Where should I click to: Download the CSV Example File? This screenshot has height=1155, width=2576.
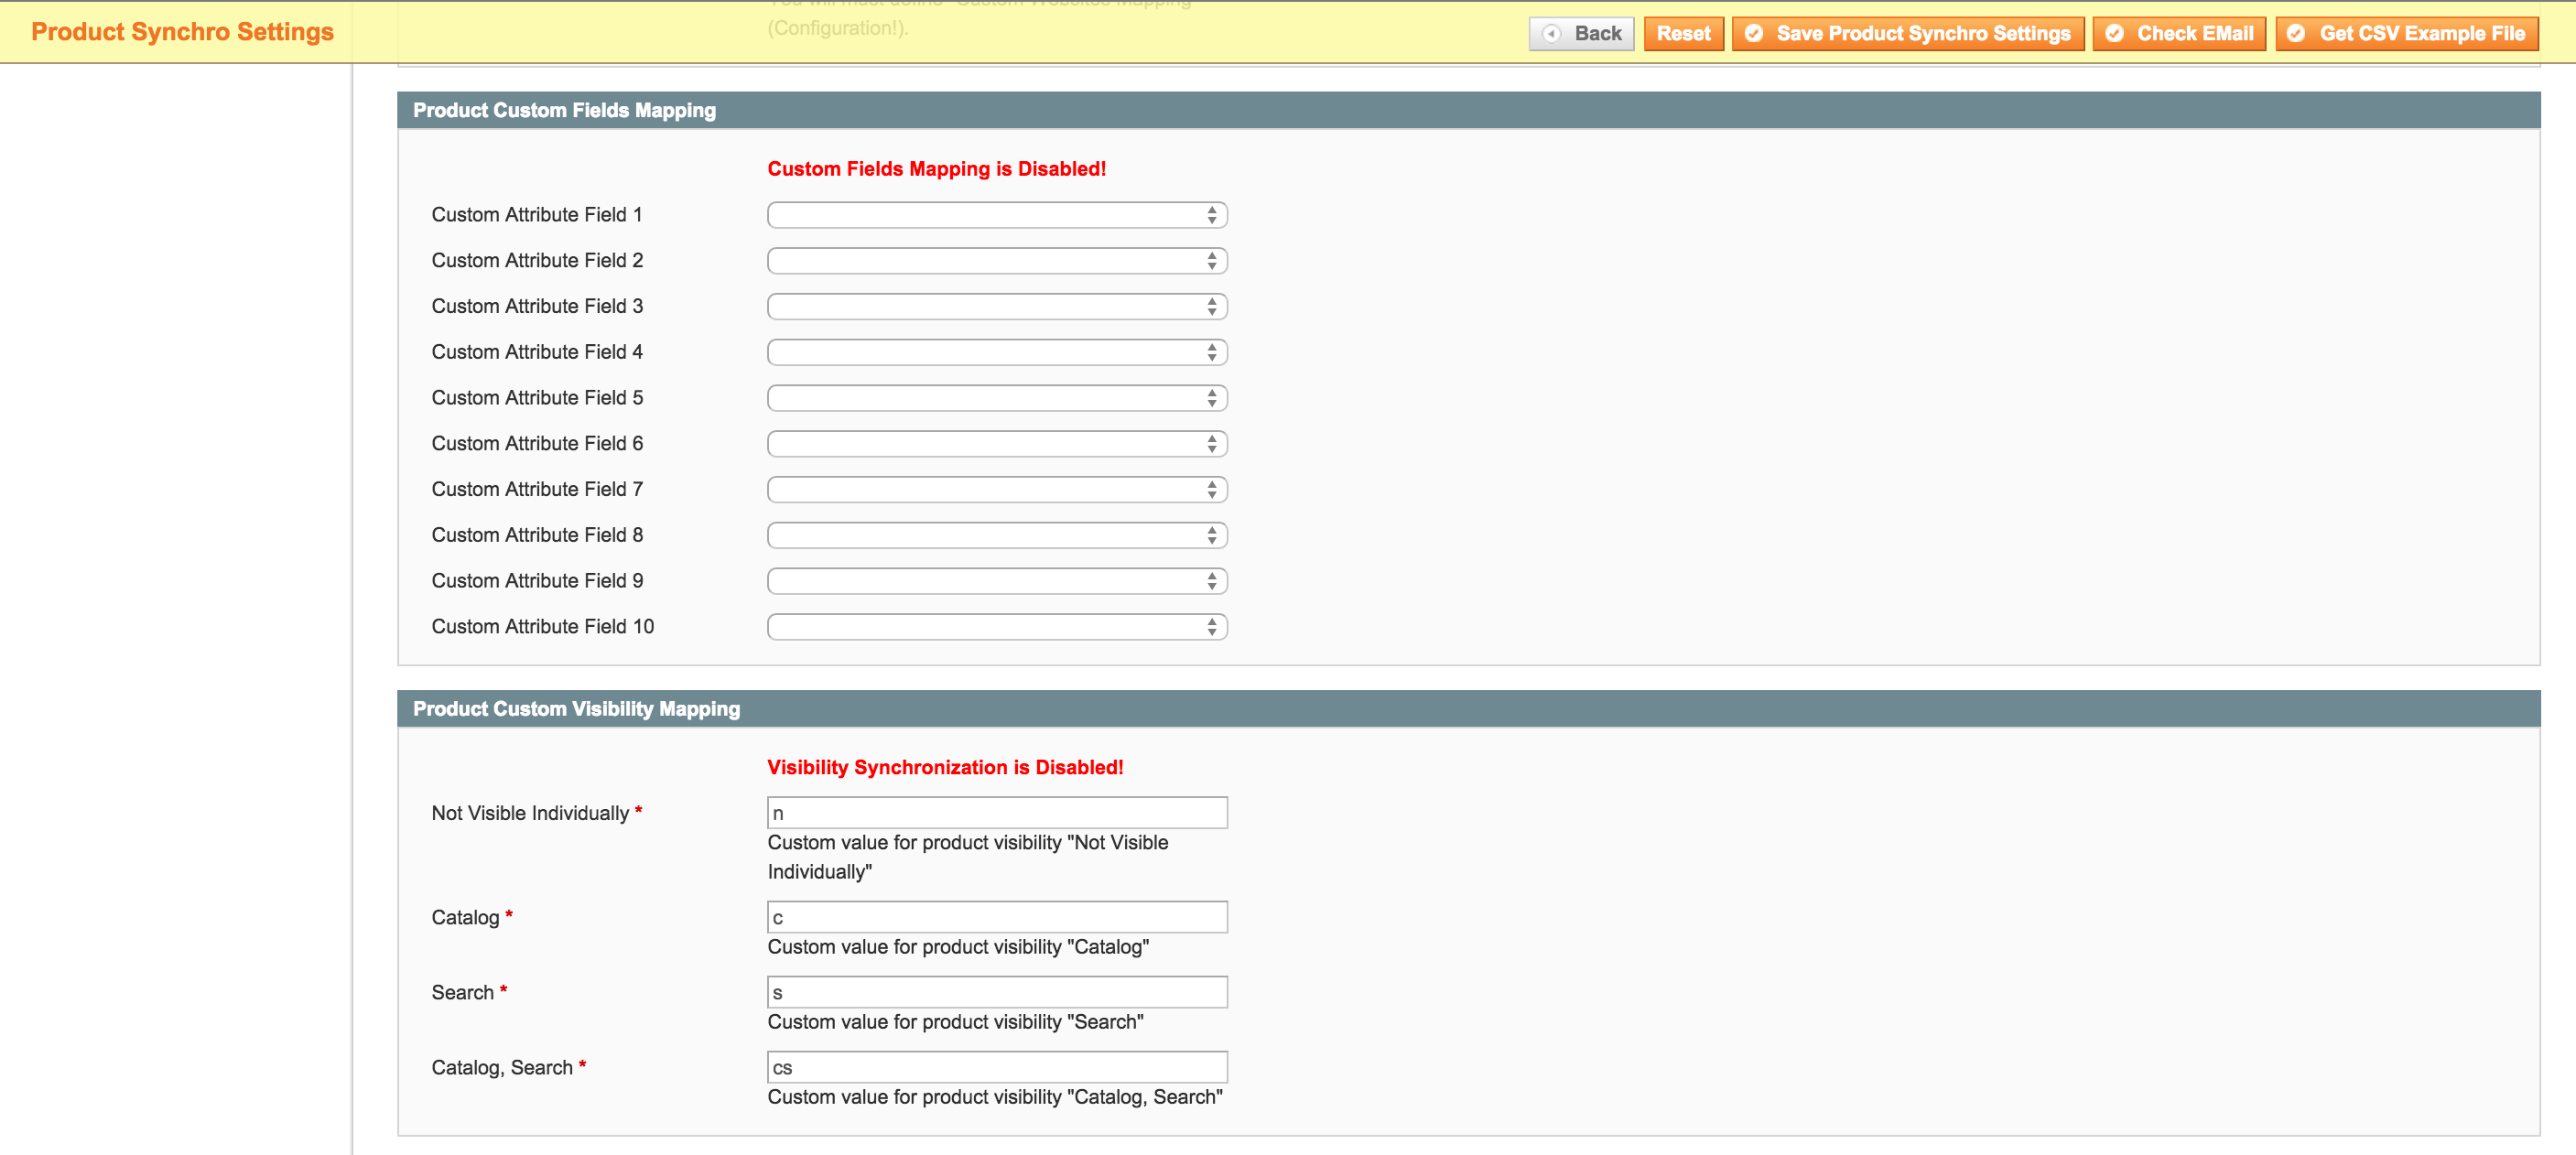coord(2407,34)
